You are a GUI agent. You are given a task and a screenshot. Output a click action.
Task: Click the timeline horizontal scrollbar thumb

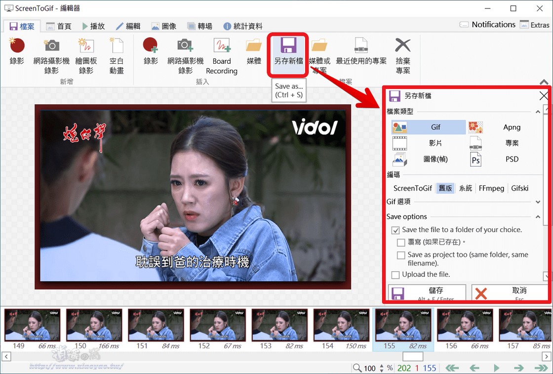coord(413,356)
